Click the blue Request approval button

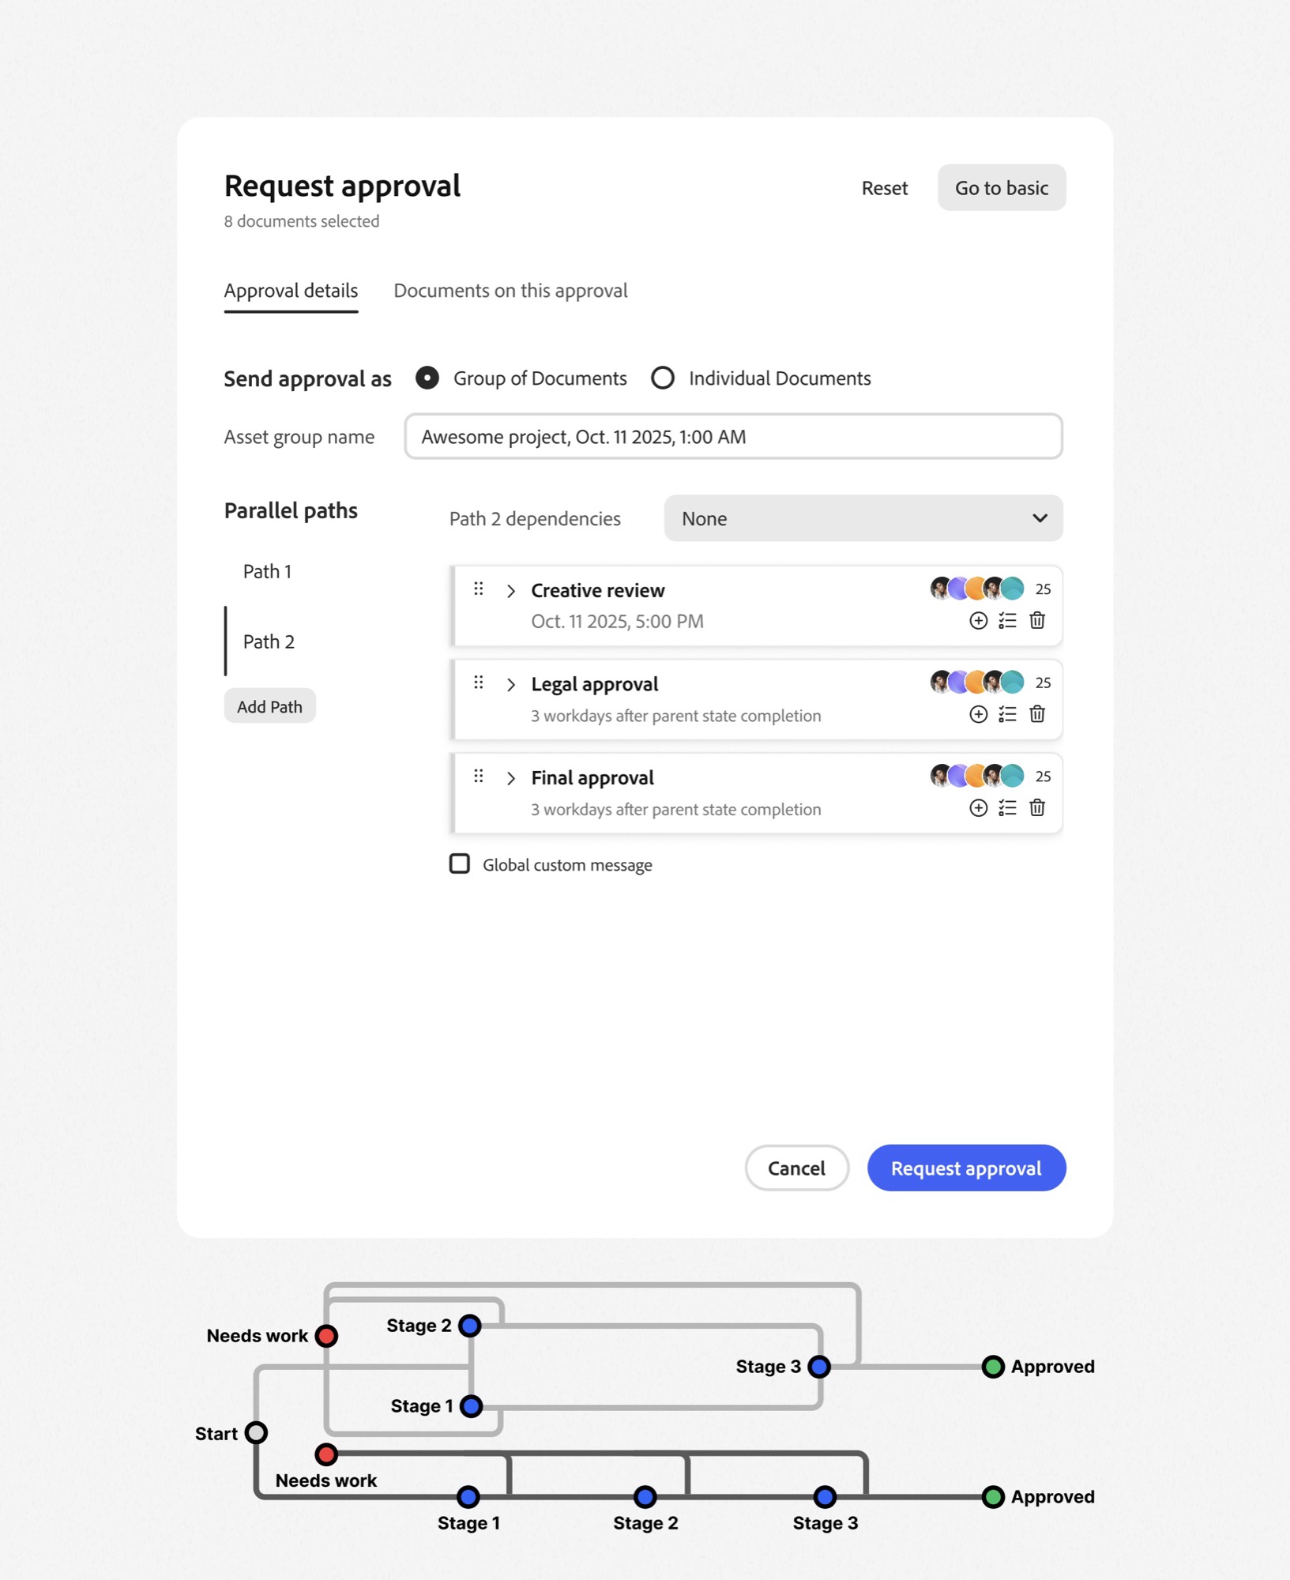point(966,1168)
